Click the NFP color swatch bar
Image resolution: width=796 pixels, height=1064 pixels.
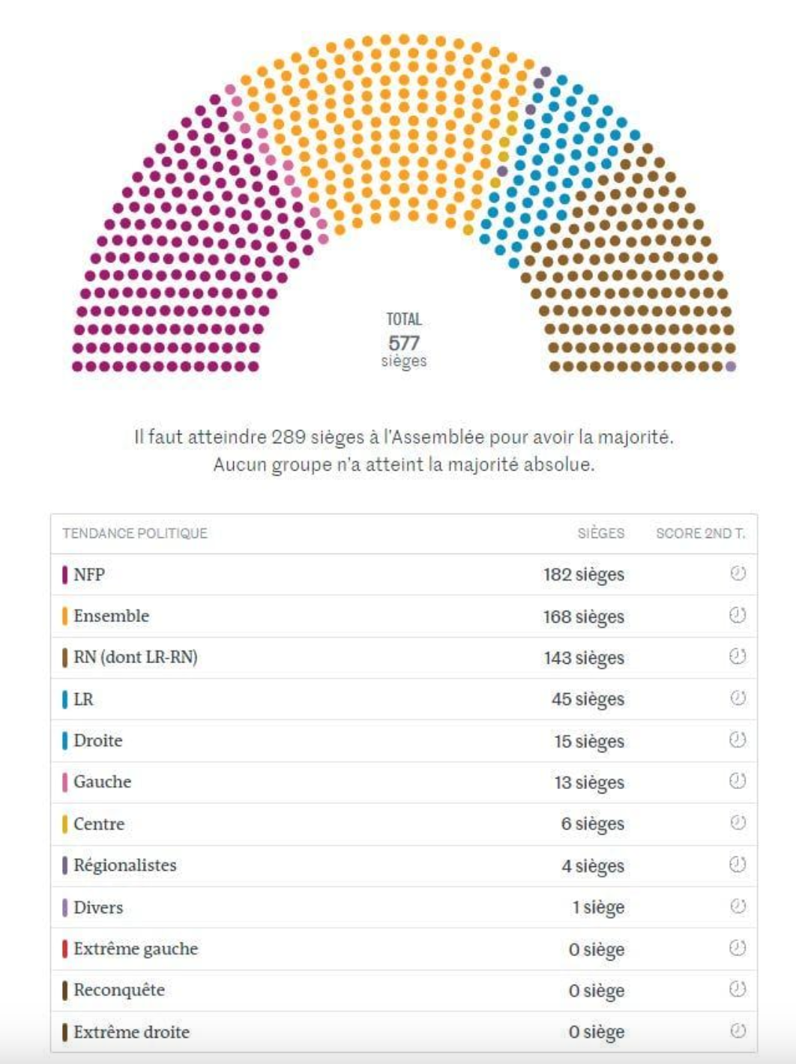pyautogui.click(x=64, y=575)
